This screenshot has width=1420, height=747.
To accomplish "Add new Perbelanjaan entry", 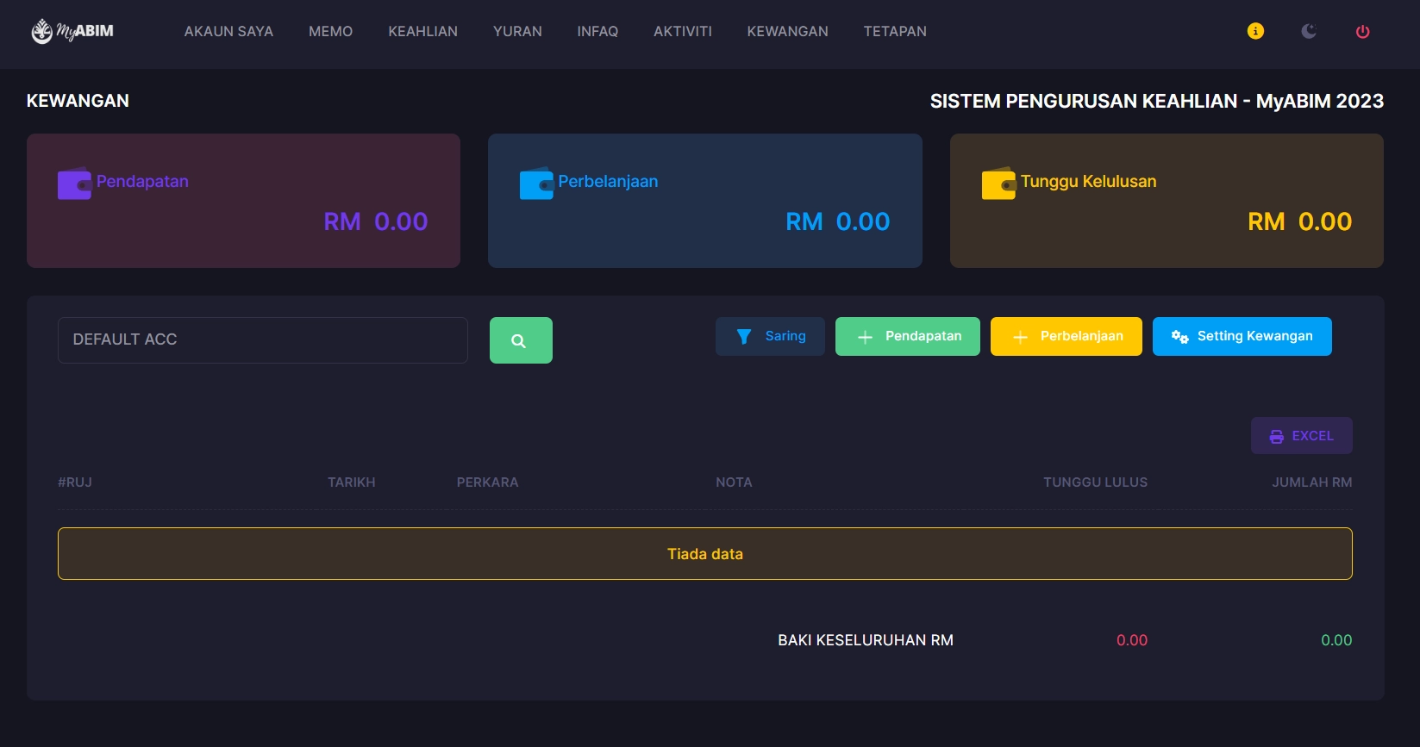I will 1066,336.
